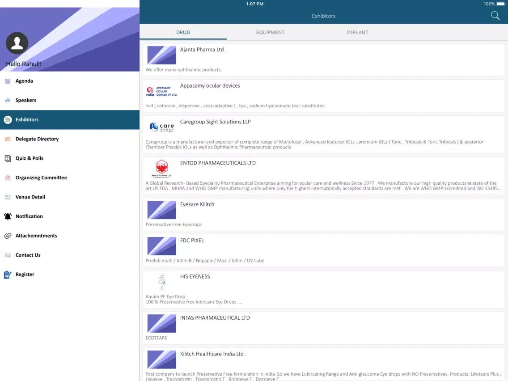
Task: Click 'ovd ( cohesive , dispersive' description
Action: 235,106
